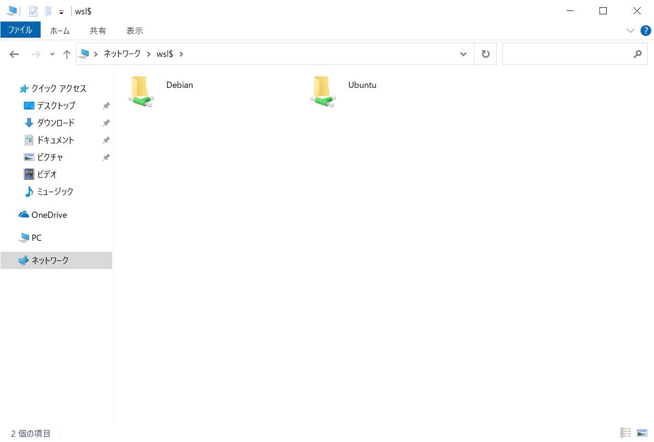Minimize the wsl$ window
This screenshot has width=654, height=442.
(x=570, y=11)
